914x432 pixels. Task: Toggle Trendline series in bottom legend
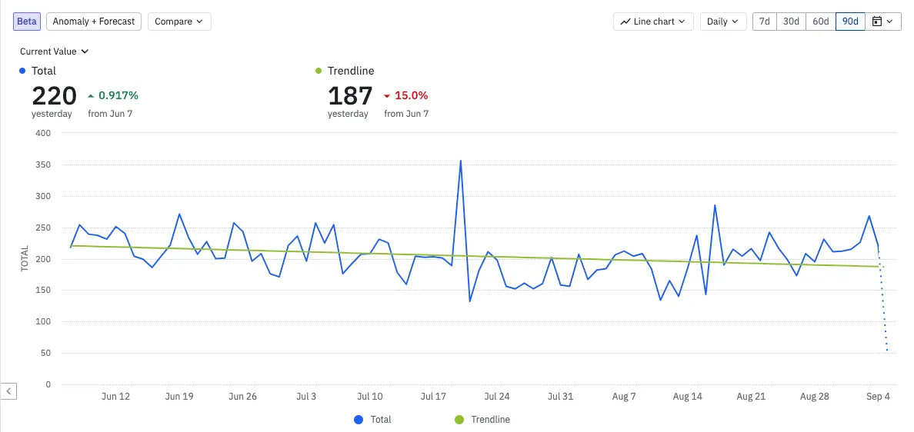(482, 419)
